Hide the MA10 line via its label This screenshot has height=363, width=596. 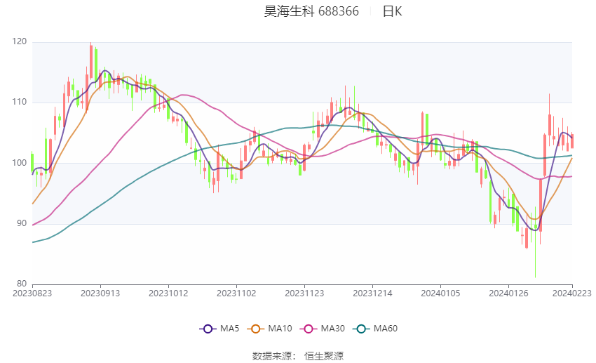click(280, 329)
